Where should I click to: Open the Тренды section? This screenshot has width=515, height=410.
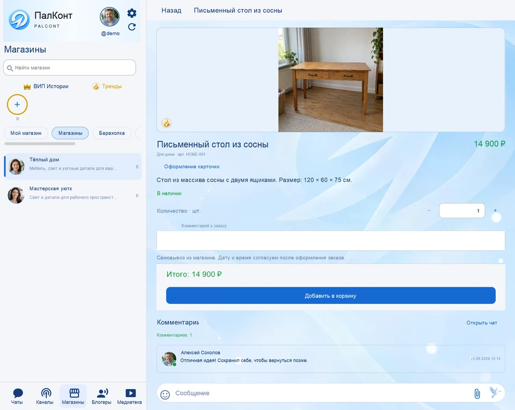tap(107, 87)
